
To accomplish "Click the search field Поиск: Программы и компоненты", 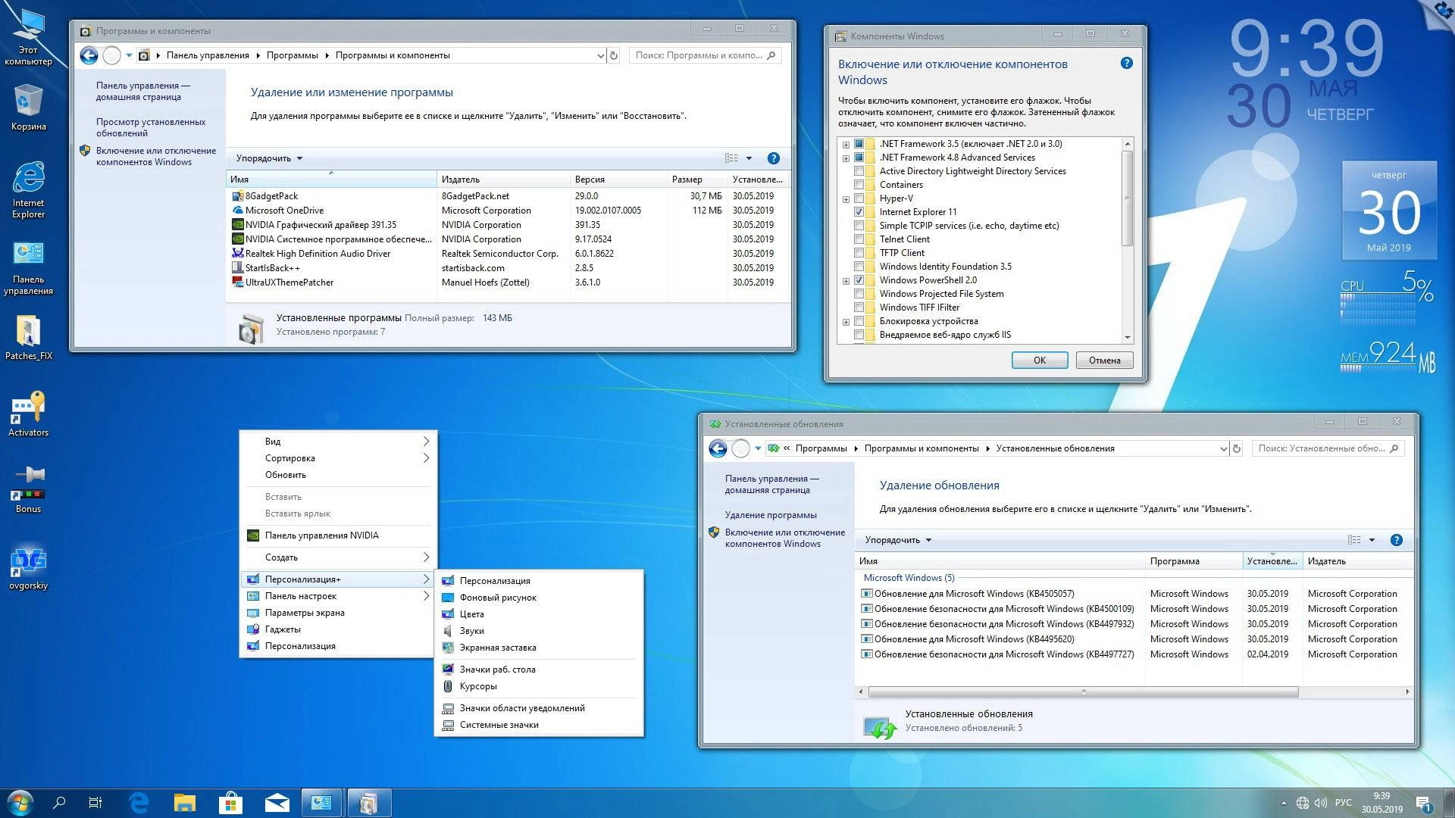I will point(701,55).
